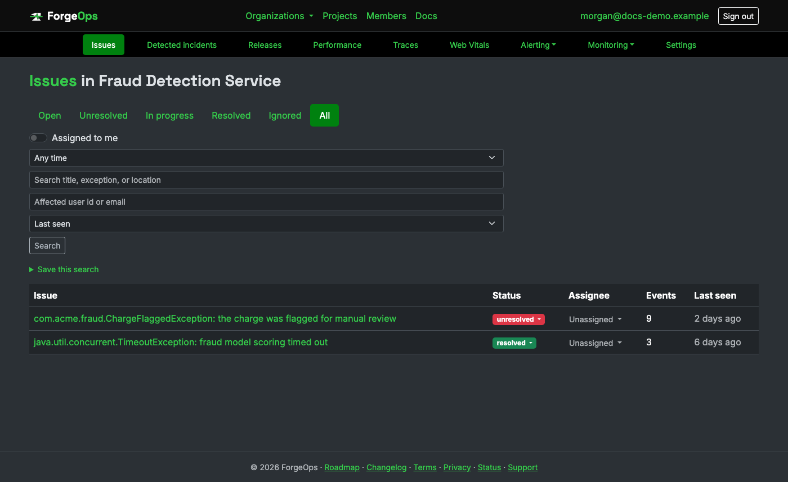Open the Performance tab
This screenshot has width=788, height=482.
[337, 45]
